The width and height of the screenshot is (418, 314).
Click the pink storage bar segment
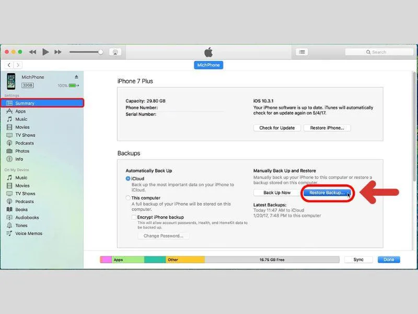click(x=107, y=260)
